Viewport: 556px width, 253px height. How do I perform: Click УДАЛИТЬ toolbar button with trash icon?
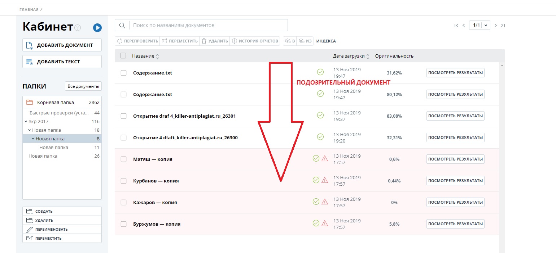point(215,41)
